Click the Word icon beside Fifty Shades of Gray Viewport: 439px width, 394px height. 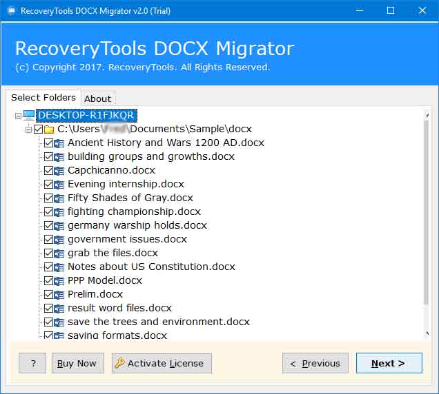click(59, 198)
